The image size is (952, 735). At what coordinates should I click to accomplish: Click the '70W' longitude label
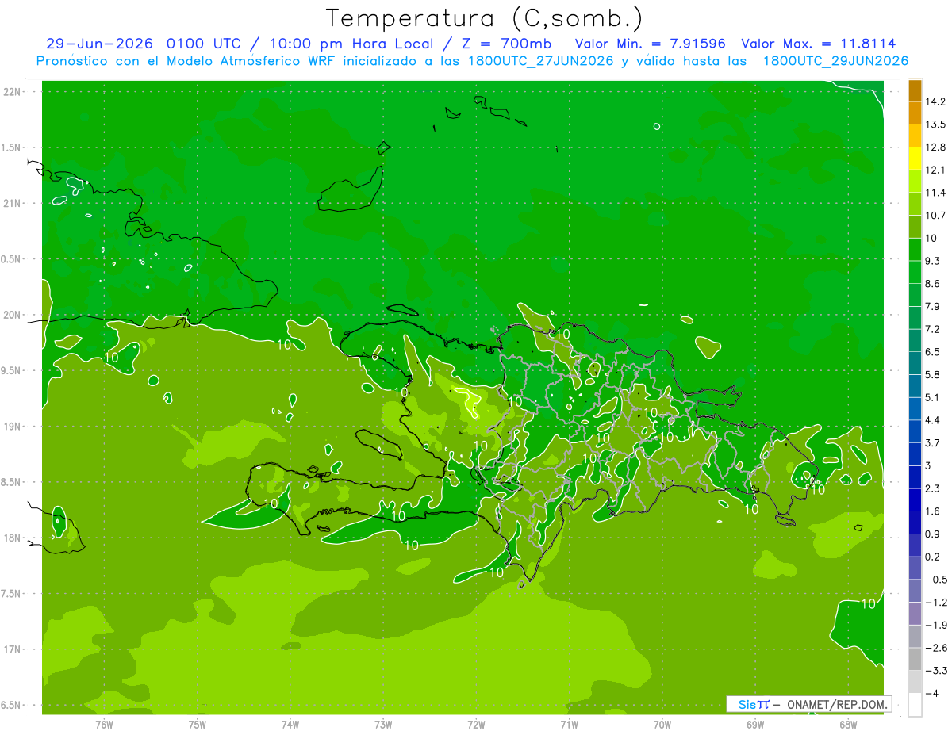pos(662,724)
